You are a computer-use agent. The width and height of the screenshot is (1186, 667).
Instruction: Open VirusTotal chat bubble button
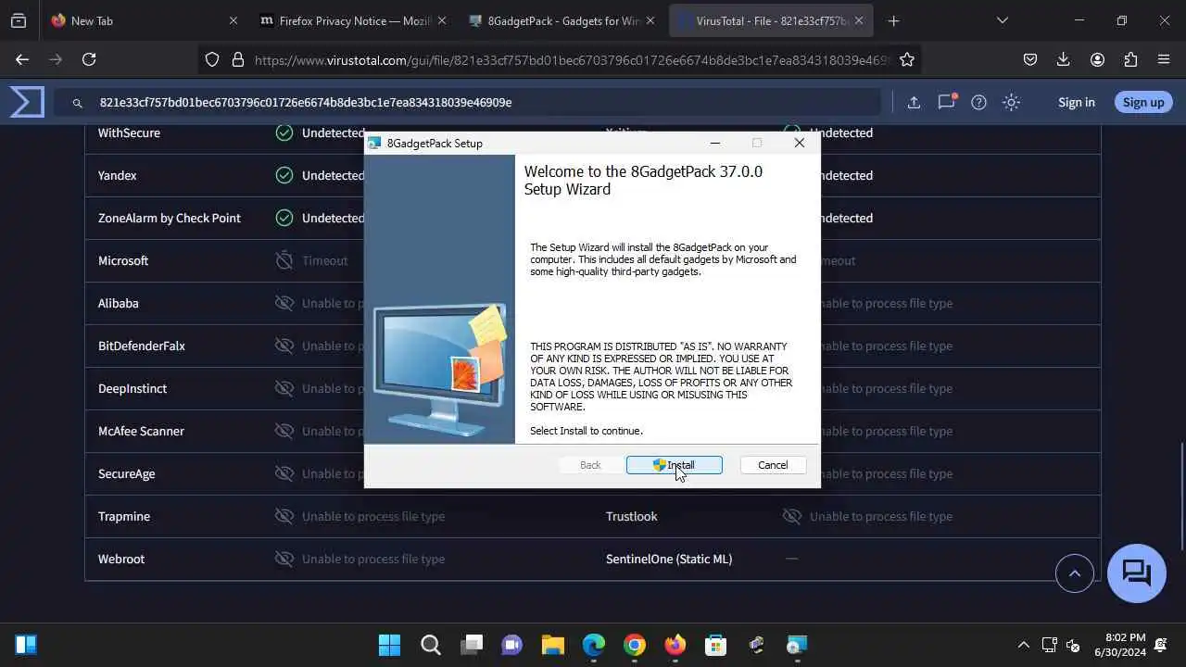point(1136,573)
